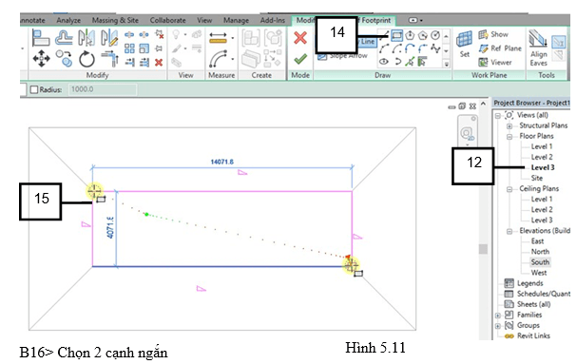Select Pick Walls draw tool

422,62
